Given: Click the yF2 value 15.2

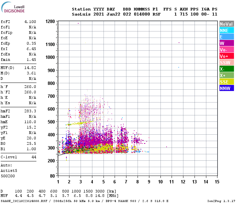Looking at the screenshot, I should coord(31,127).
